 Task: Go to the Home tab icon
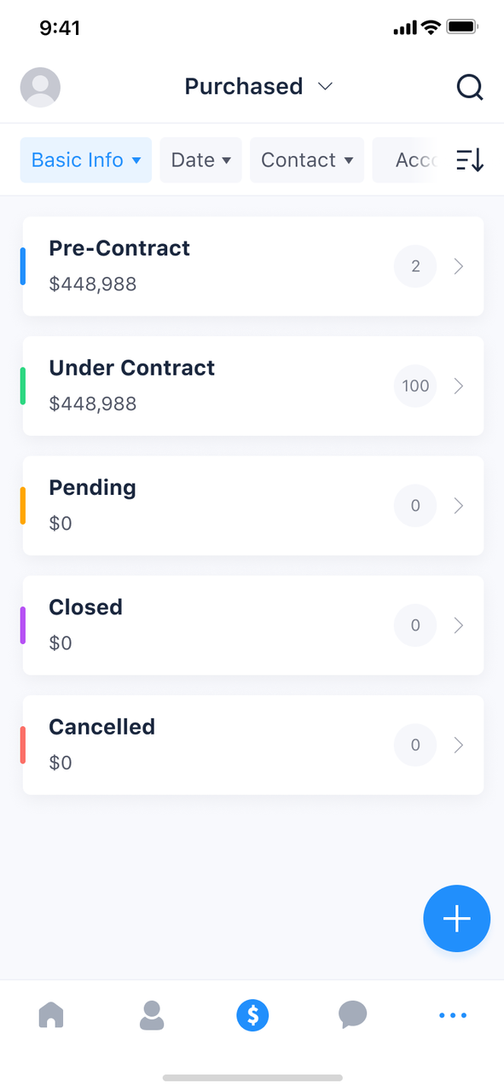[51, 1015]
